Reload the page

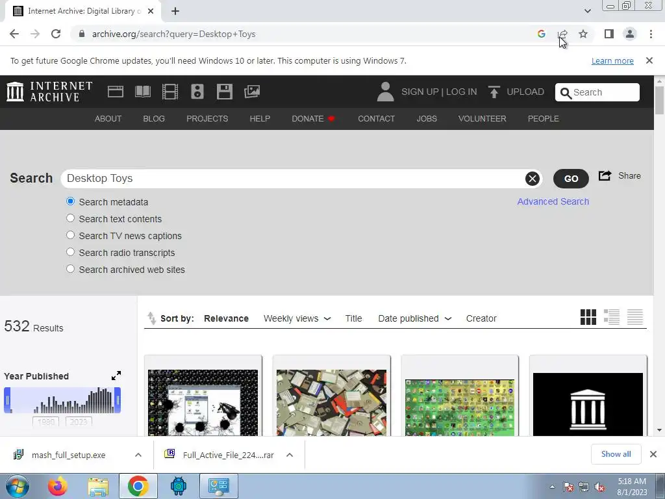[x=56, y=34]
